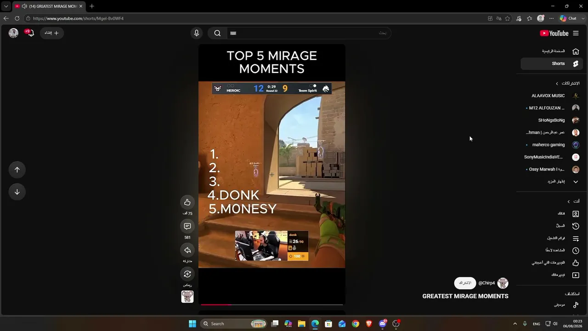This screenshot has height=331, width=588.
Task: Open the browser profile avatar
Action: coord(541,18)
